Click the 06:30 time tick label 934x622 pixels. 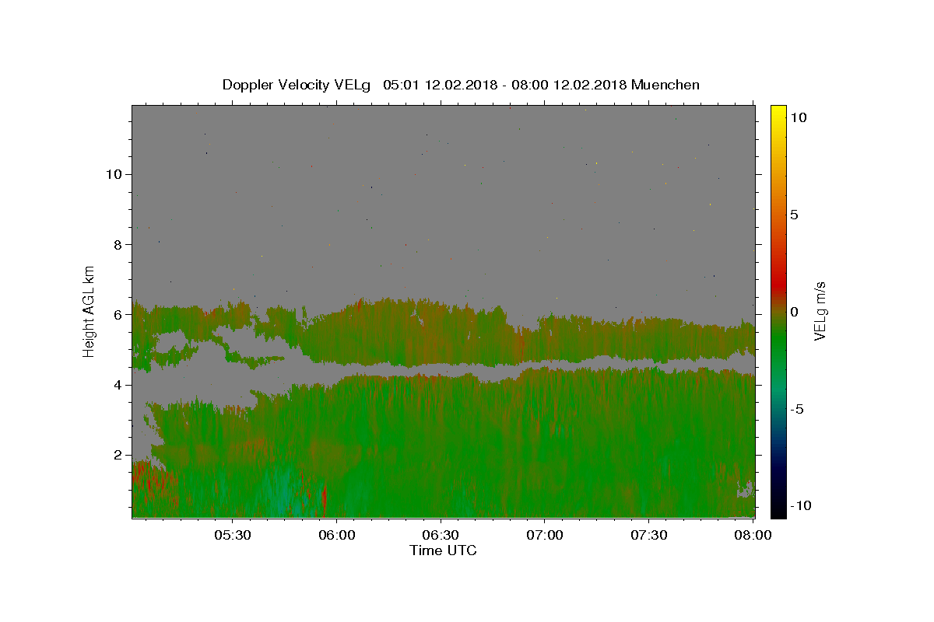tap(441, 536)
